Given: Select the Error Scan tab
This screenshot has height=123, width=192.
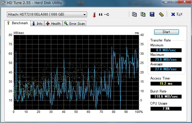Looking at the screenshot, I should [x=74, y=24].
